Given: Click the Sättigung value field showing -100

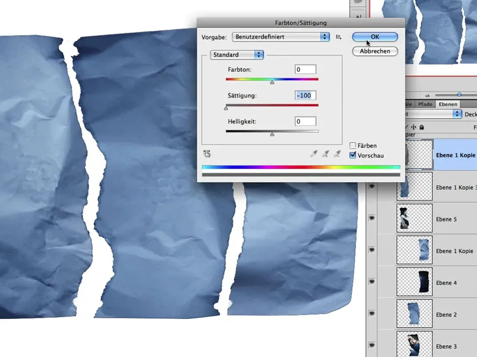Looking at the screenshot, I should (x=305, y=95).
